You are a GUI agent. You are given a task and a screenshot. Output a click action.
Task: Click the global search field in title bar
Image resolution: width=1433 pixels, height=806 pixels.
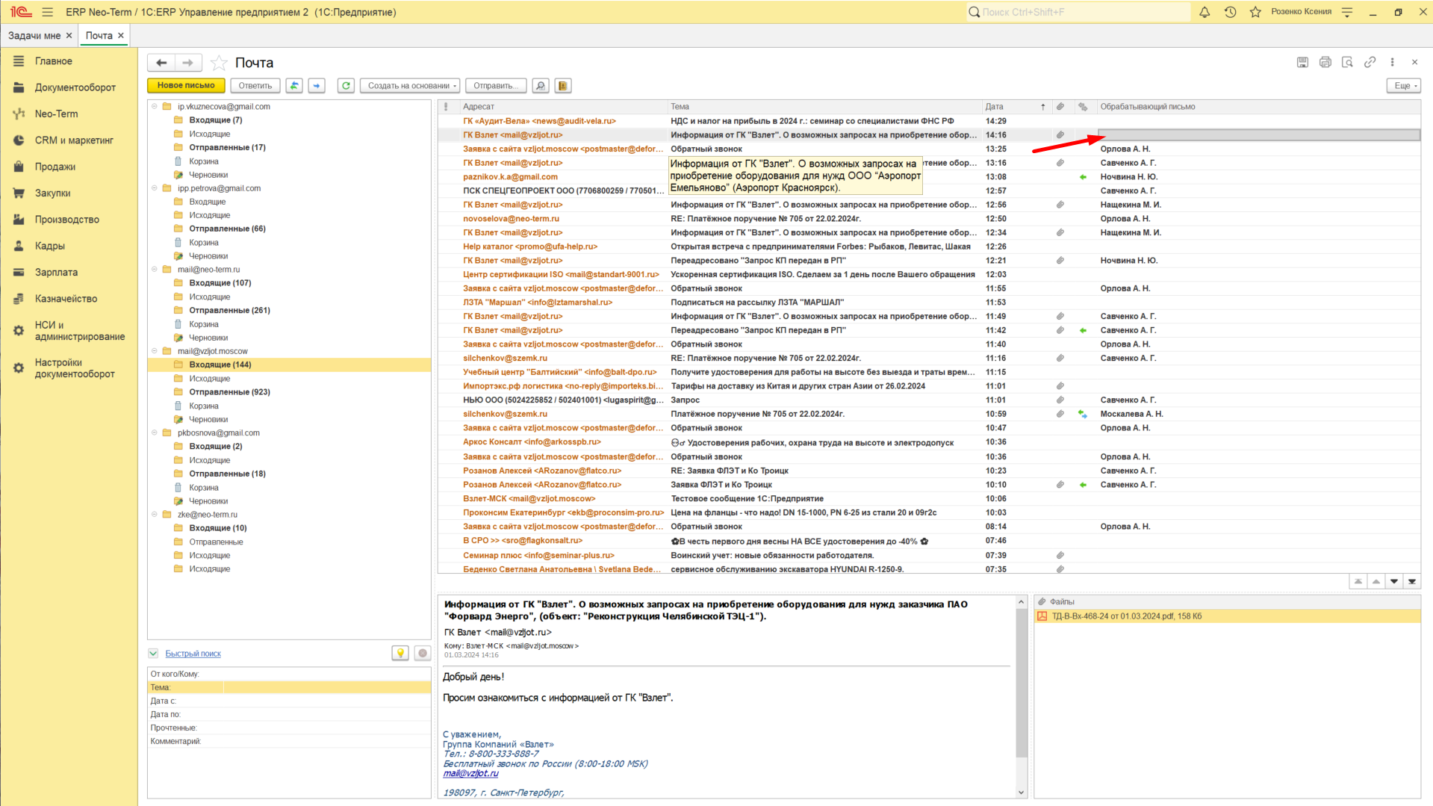[1078, 12]
